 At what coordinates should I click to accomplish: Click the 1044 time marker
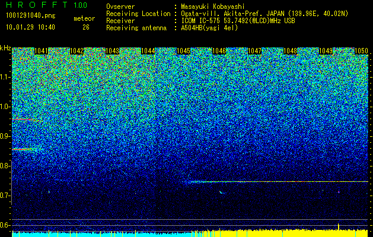coord(148,51)
